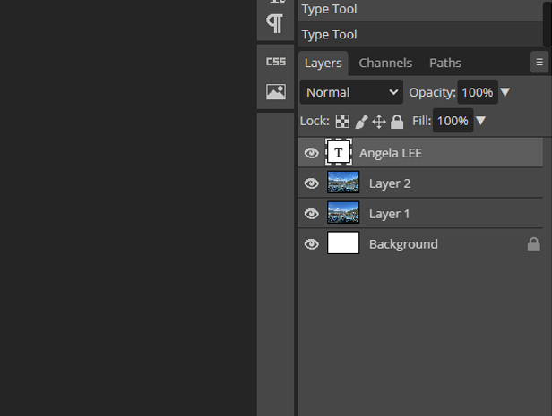Switch to the Paths tab
The width and height of the screenshot is (552, 416).
[444, 63]
